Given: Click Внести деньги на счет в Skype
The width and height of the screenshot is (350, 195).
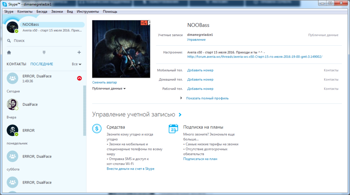Looking at the screenshot, I should [130, 169].
